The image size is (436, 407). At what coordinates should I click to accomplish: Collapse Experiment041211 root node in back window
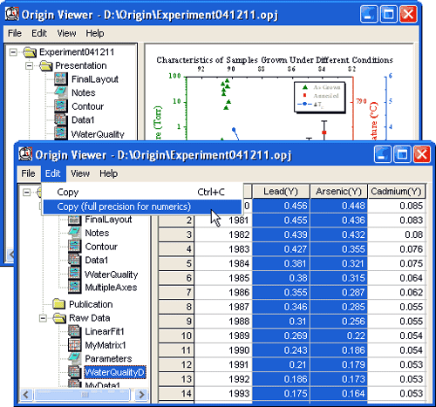pyautogui.click(x=13, y=52)
